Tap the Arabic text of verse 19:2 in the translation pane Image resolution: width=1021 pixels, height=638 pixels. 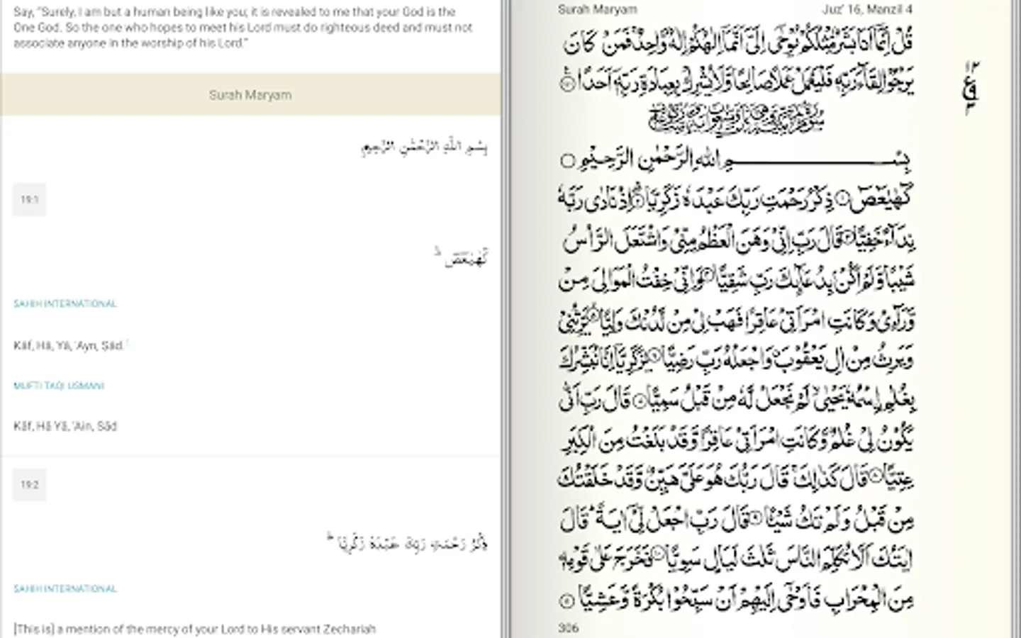[408, 544]
